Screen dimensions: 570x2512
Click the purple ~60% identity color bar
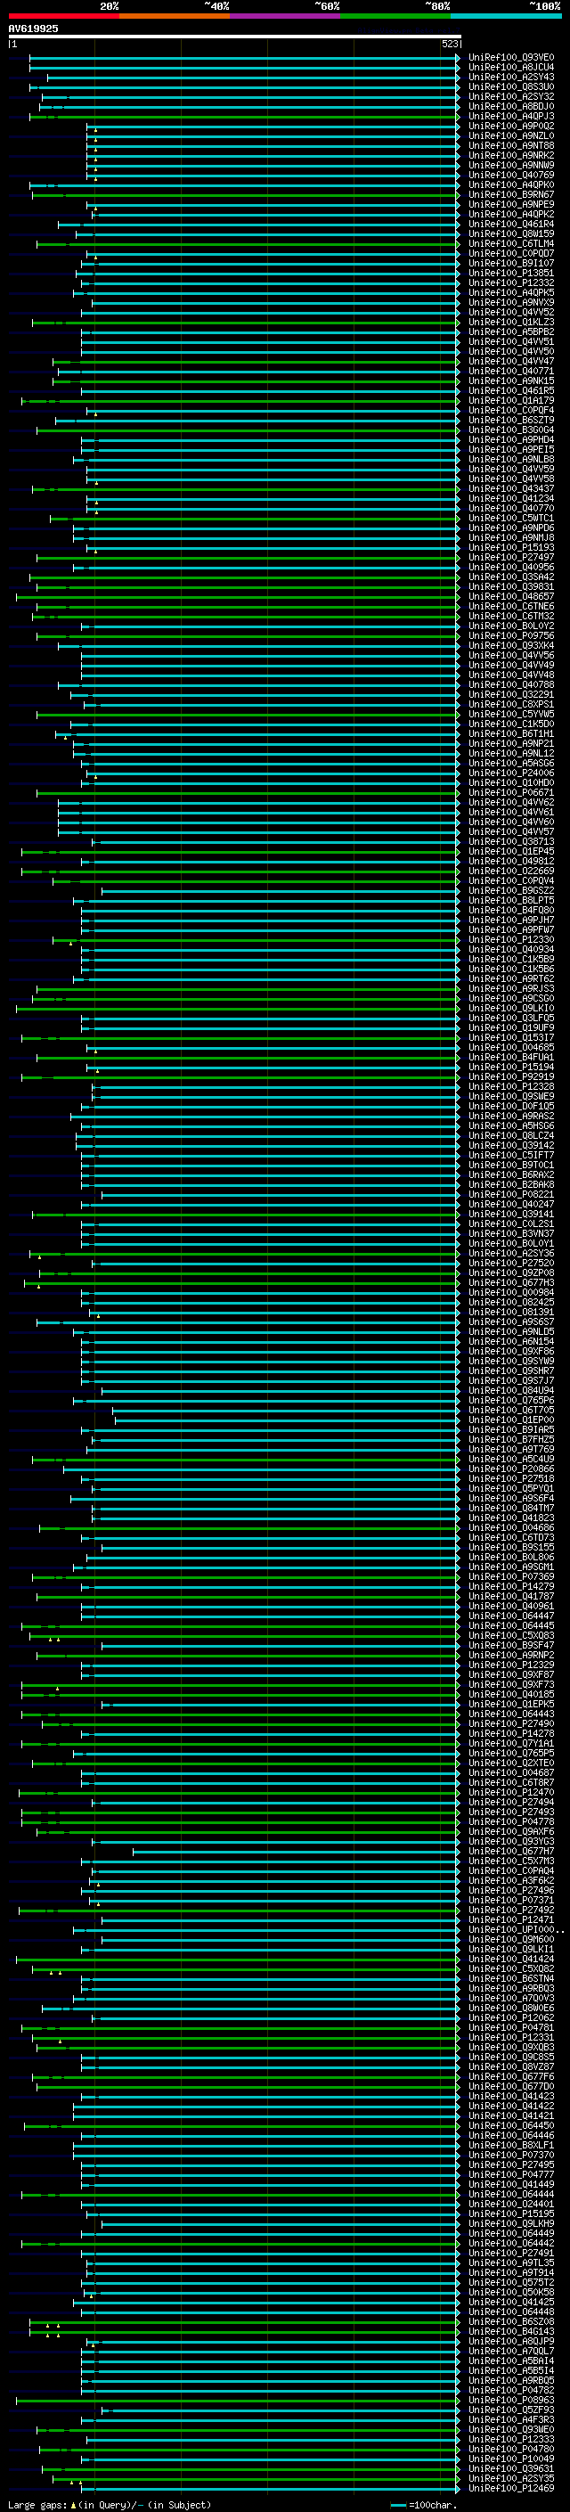tap(286, 16)
